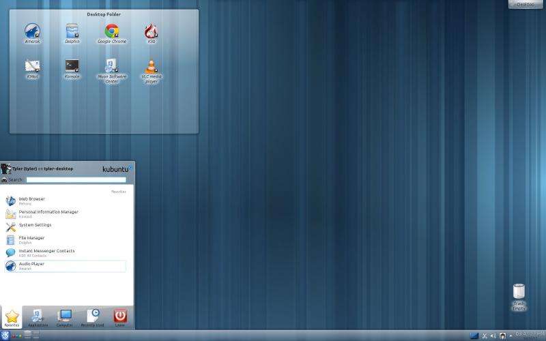Click the activities dots icon in panel
Screen dimensions: 546x341
(16, 336)
